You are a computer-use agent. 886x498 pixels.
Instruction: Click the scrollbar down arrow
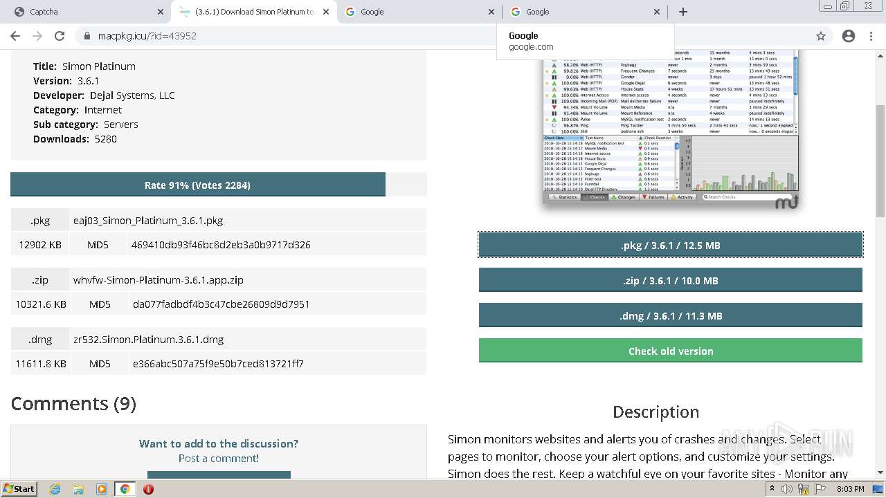point(880,472)
